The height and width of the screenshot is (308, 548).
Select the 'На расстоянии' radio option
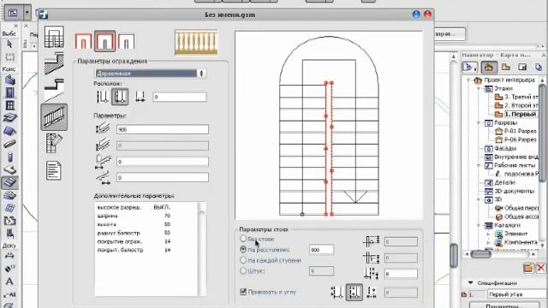(243, 249)
